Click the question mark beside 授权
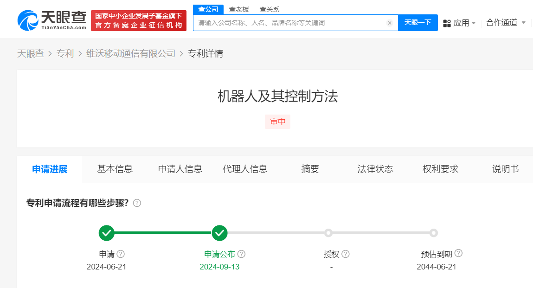Image resolution: width=533 pixels, height=288 pixels. [x=345, y=254]
